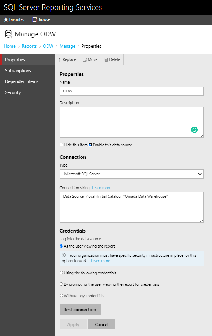Viewport: 212px width, 336px height.
Task: Open the connection Type dropdown
Action: point(131,174)
